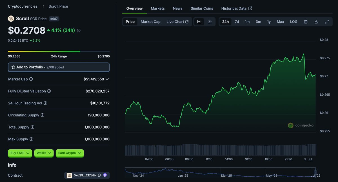The image size is (338, 182).
Task: Select the 1m time range
Action: click(x=247, y=22)
